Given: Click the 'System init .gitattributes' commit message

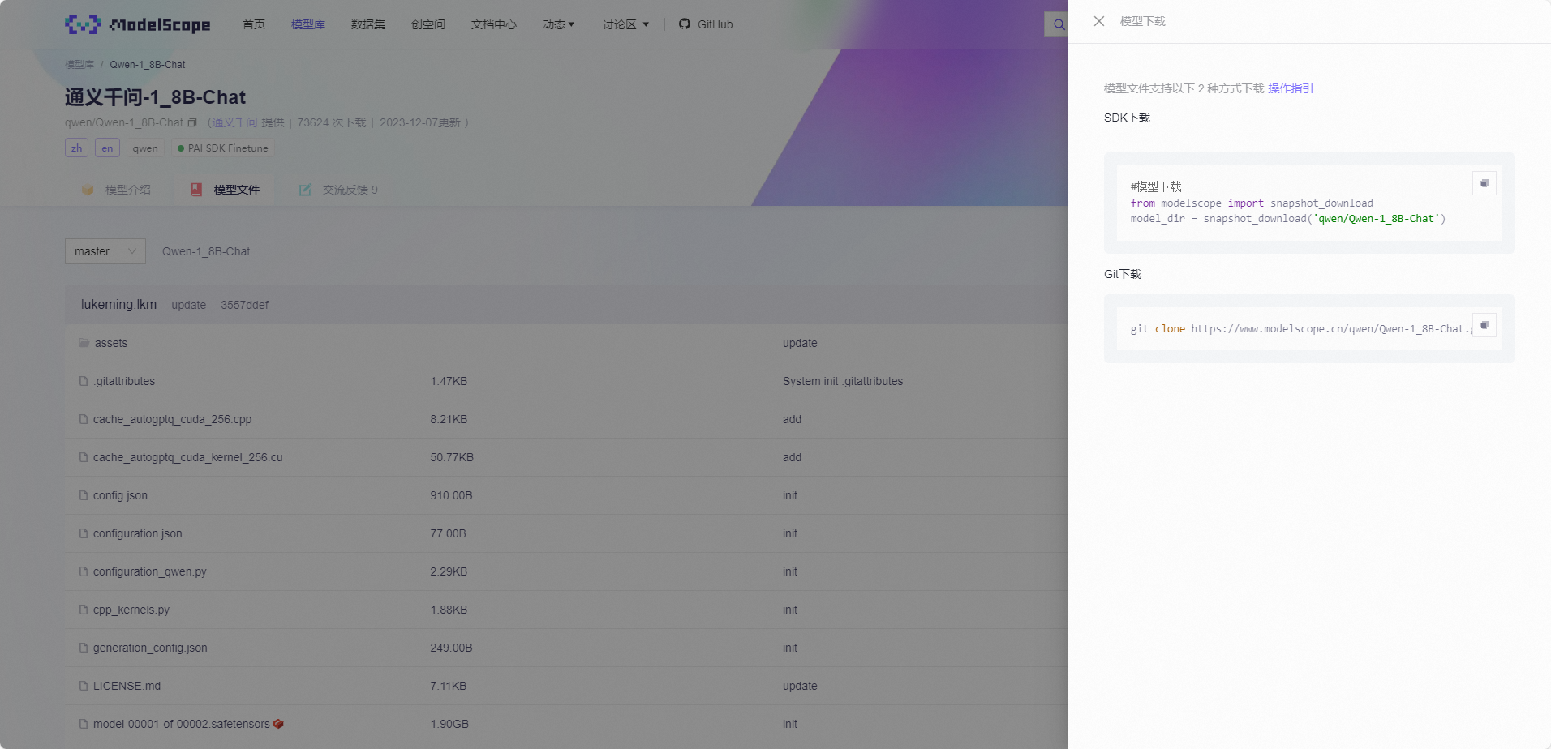Looking at the screenshot, I should pyautogui.click(x=843, y=381).
